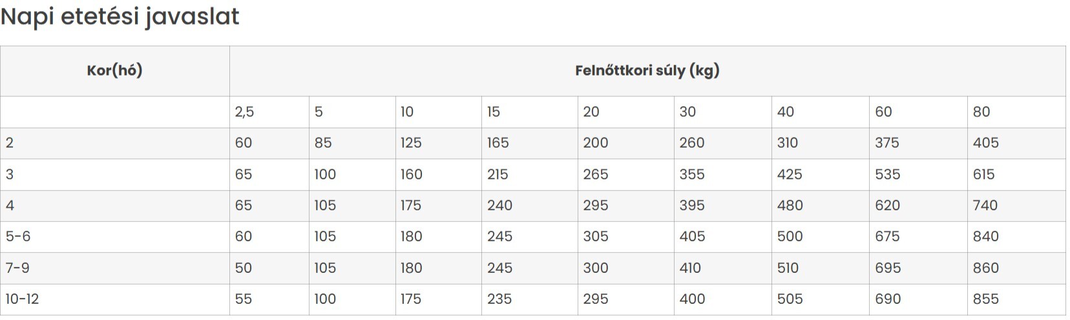Select the 'Kor(hó)' header cell
This screenshot has height=320, width=1070.
115,71
